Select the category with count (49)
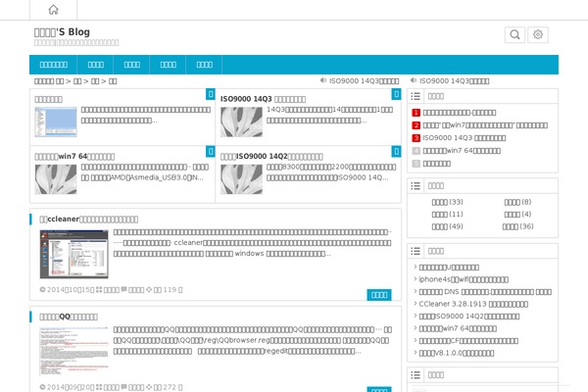 (448, 226)
